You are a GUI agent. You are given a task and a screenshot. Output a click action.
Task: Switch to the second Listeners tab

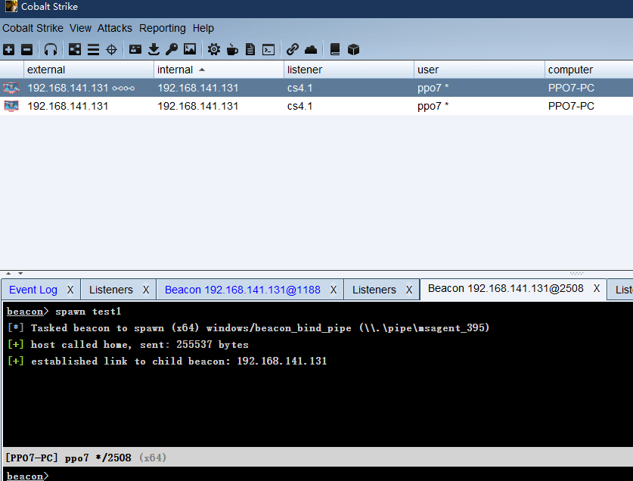click(x=374, y=290)
